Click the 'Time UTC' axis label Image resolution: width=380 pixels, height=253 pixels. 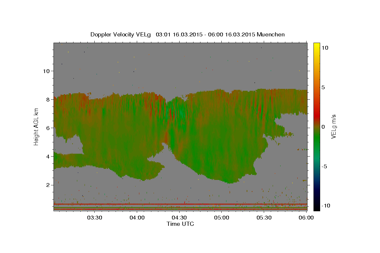[x=180, y=224]
